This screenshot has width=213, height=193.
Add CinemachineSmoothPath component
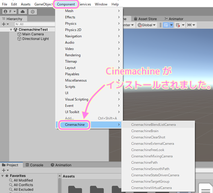point(158,169)
